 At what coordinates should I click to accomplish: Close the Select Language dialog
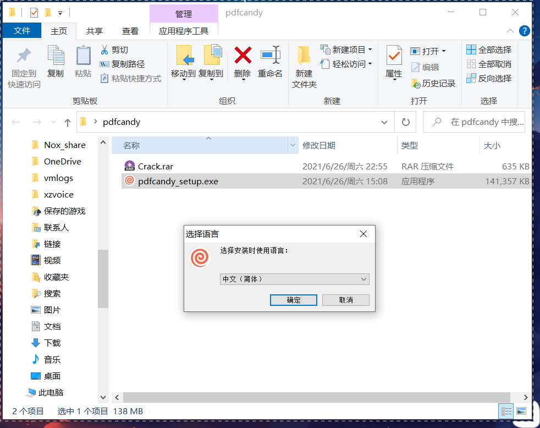(363, 234)
